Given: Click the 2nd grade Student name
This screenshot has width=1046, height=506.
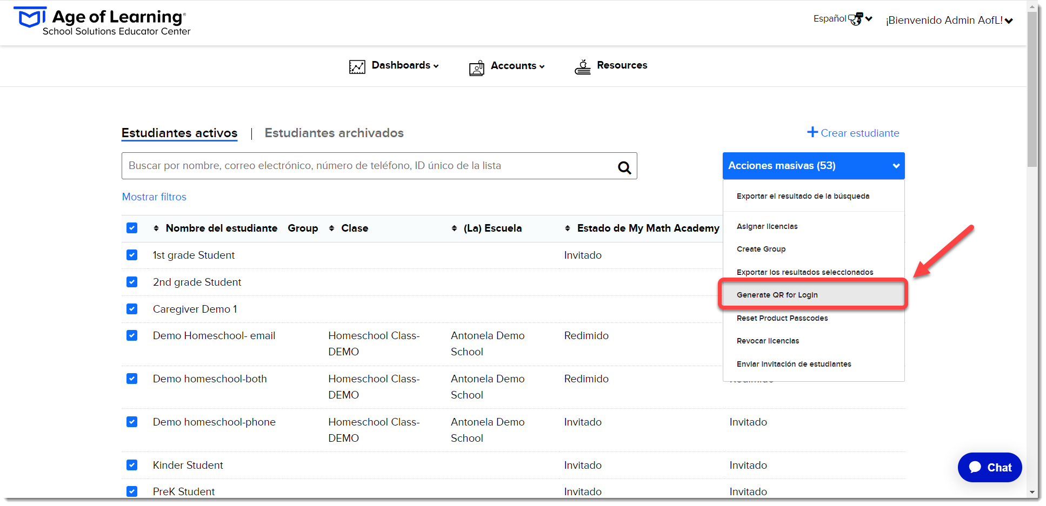Looking at the screenshot, I should coord(197,282).
